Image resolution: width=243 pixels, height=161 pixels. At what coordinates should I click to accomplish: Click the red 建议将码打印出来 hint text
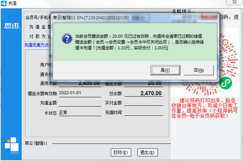[x=205, y=108]
